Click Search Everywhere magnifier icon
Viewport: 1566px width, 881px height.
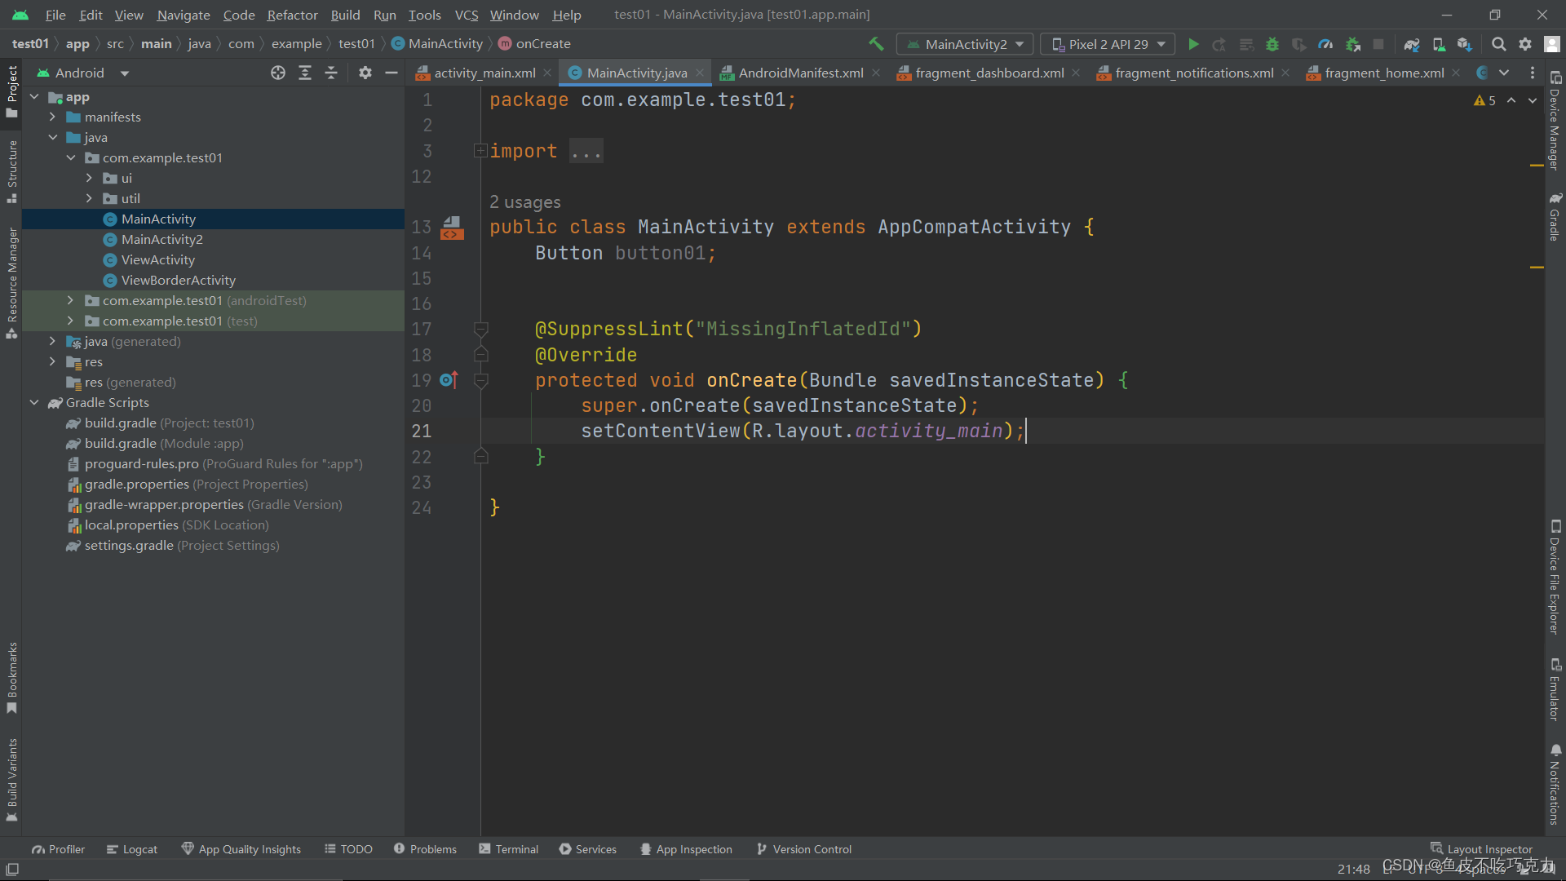[x=1498, y=44]
